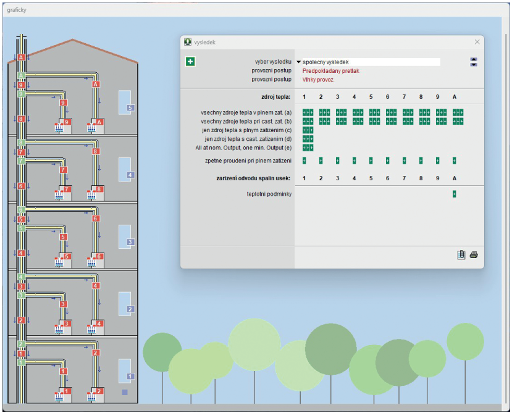Click the clipboard icon at dialog bottom
Screen dimensions: 512x413
click(461, 254)
